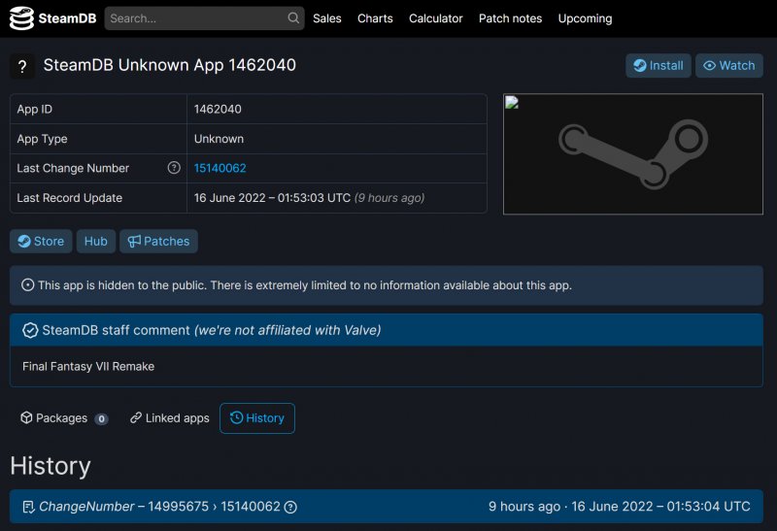Image resolution: width=777 pixels, height=531 pixels.
Task: Click the Final Fantasy VII Remake comment
Action: coord(88,367)
